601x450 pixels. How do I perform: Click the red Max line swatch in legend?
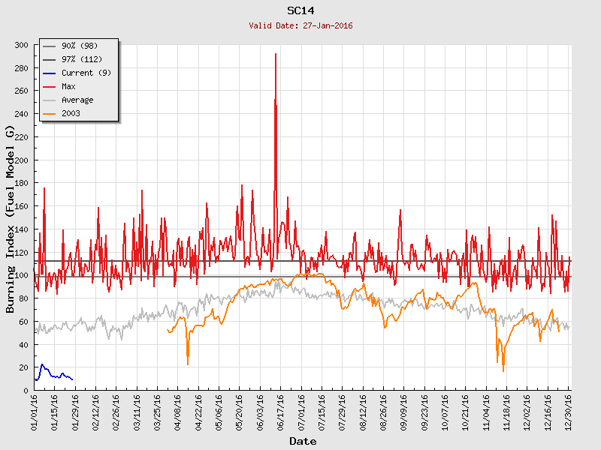(x=50, y=86)
